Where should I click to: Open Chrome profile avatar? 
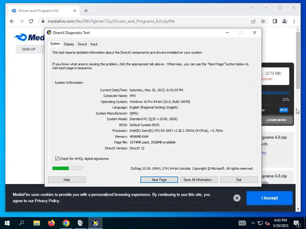point(284,21)
